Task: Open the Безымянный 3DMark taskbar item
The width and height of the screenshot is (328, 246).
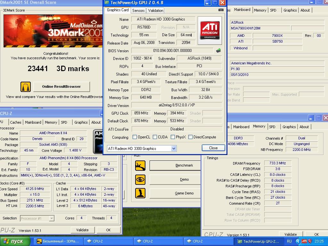Action: tap(58, 241)
